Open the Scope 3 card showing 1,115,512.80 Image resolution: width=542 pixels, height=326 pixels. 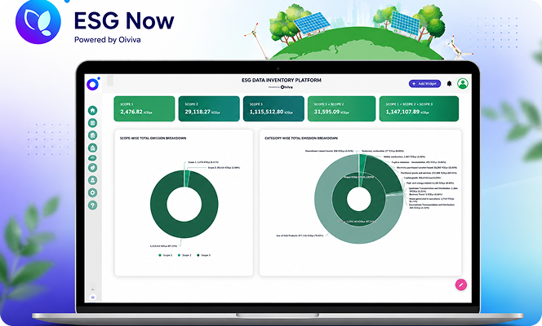tap(273, 108)
